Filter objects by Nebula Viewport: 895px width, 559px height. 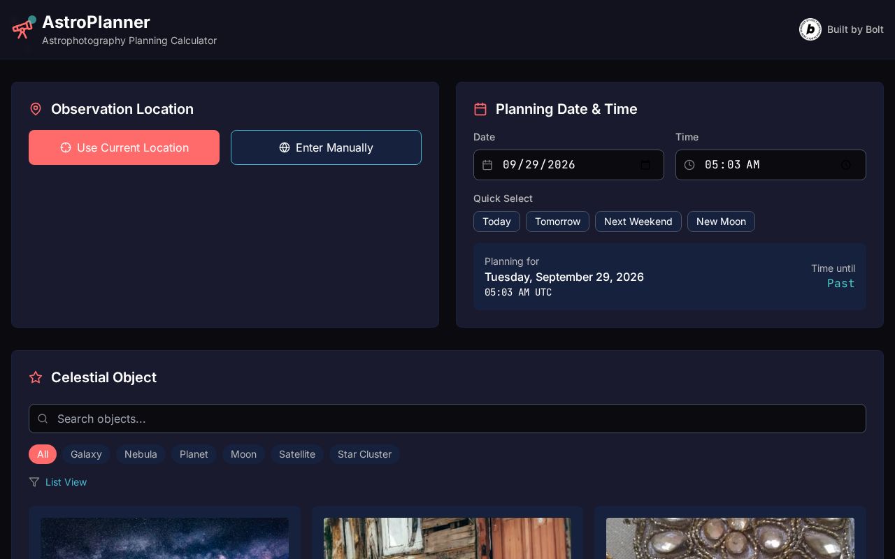(x=141, y=454)
